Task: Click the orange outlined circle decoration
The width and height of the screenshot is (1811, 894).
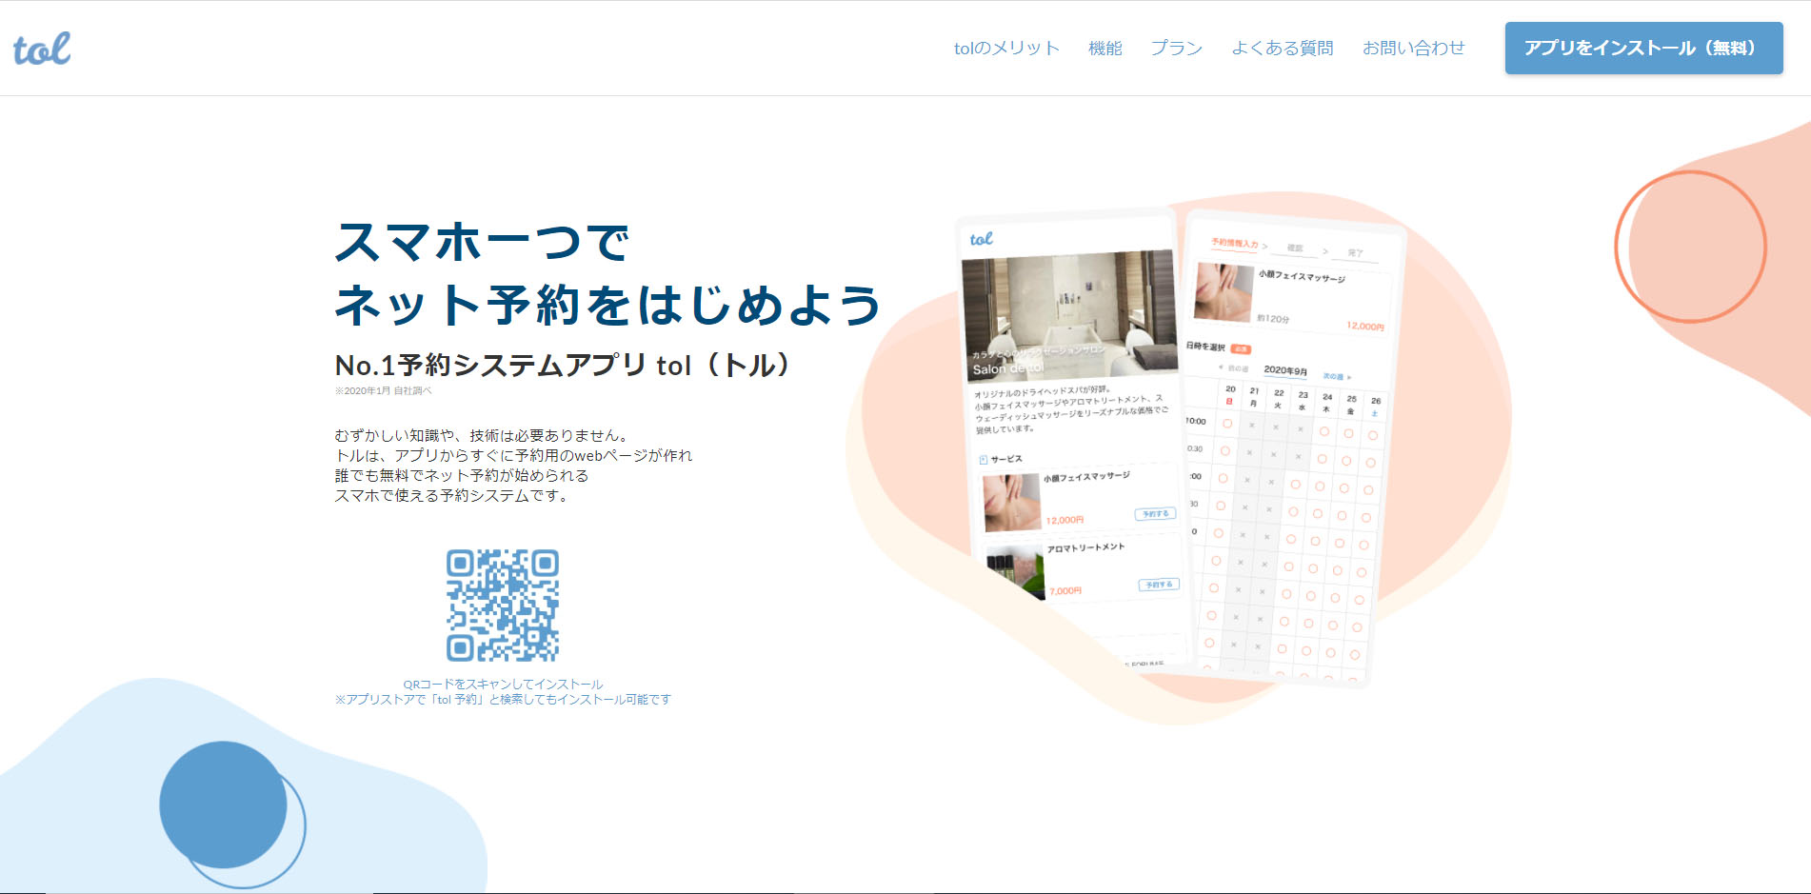Action: tap(1690, 247)
